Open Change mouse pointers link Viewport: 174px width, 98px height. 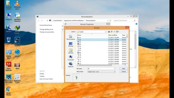47,32
